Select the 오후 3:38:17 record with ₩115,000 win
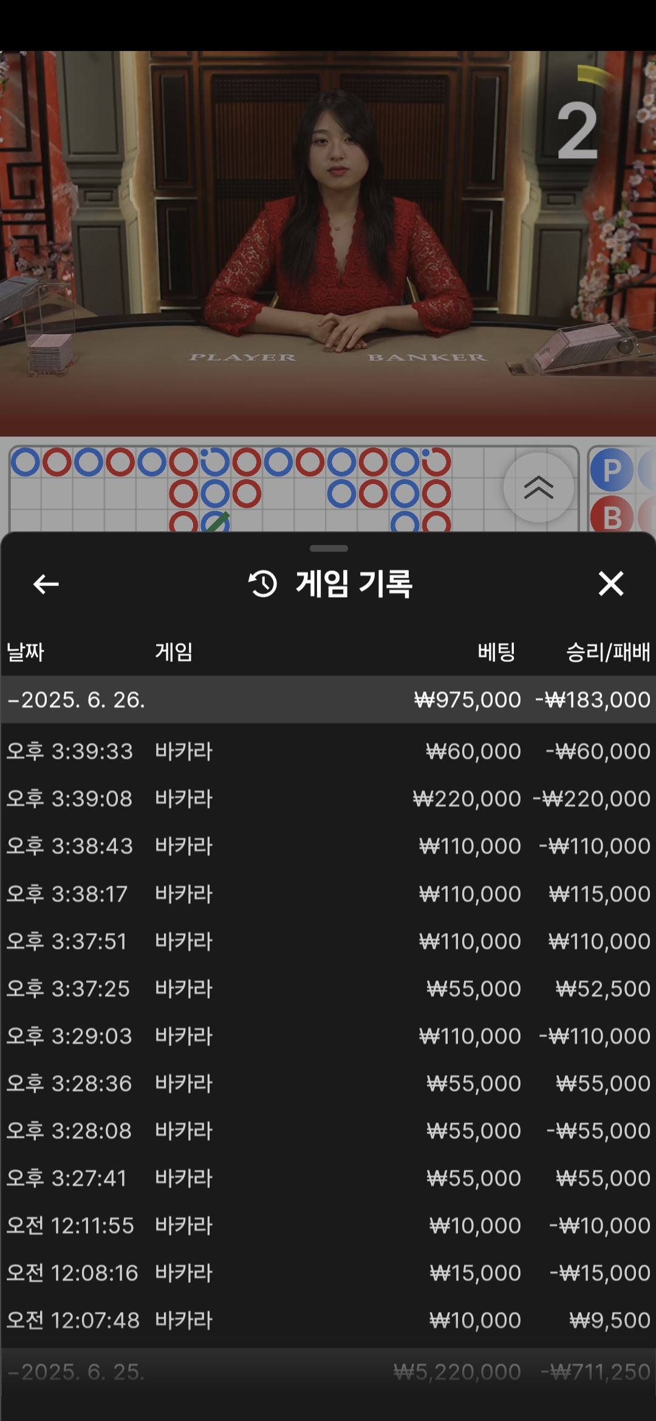The height and width of the screenshot is (1421, 656). click(x=328, y=894)
